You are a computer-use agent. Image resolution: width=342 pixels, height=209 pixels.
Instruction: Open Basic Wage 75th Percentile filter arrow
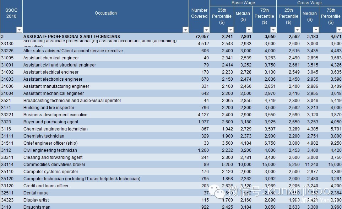click(273, 30)
